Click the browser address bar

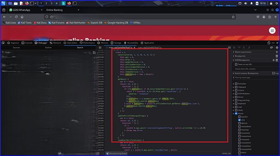pyautogui.click(x=140, y=17)
